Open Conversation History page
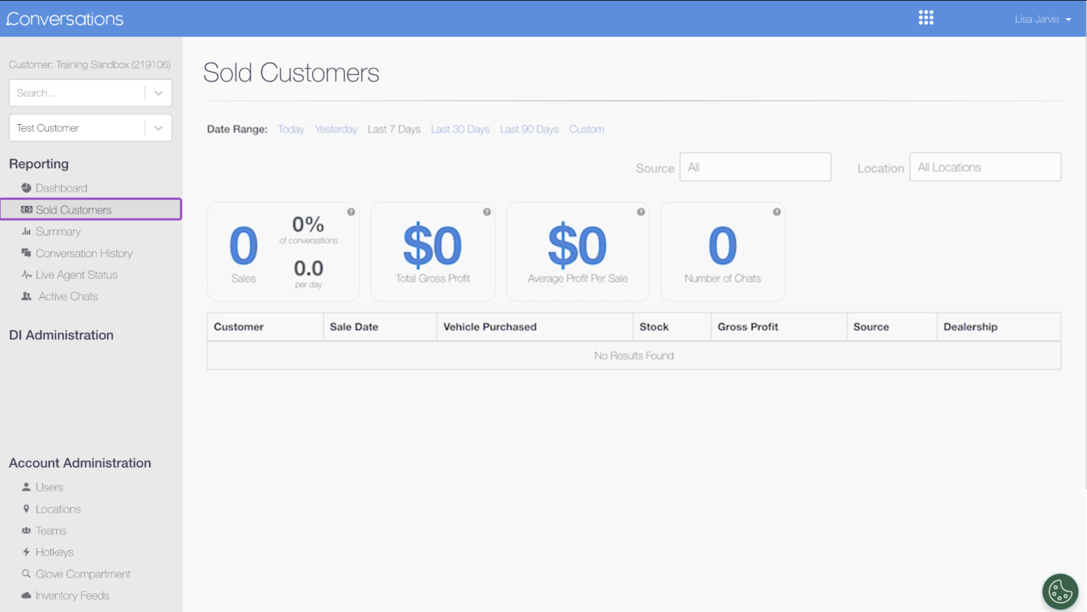 [x=84, y=253]
